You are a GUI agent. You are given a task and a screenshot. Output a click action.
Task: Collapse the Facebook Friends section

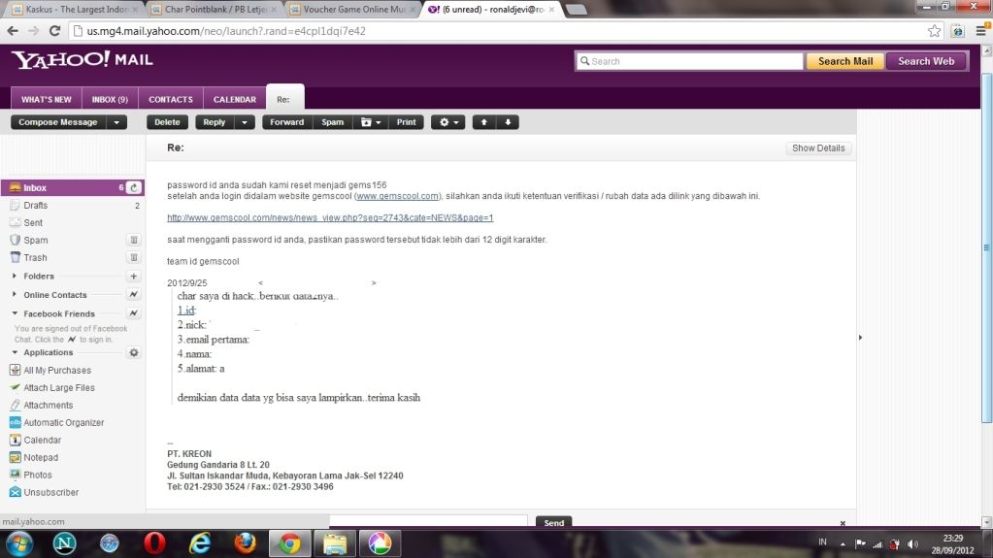[15, 313]
